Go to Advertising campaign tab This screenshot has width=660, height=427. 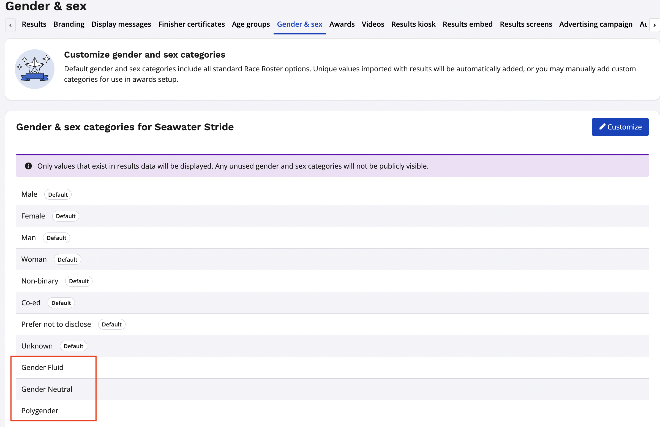click(596, 25)
